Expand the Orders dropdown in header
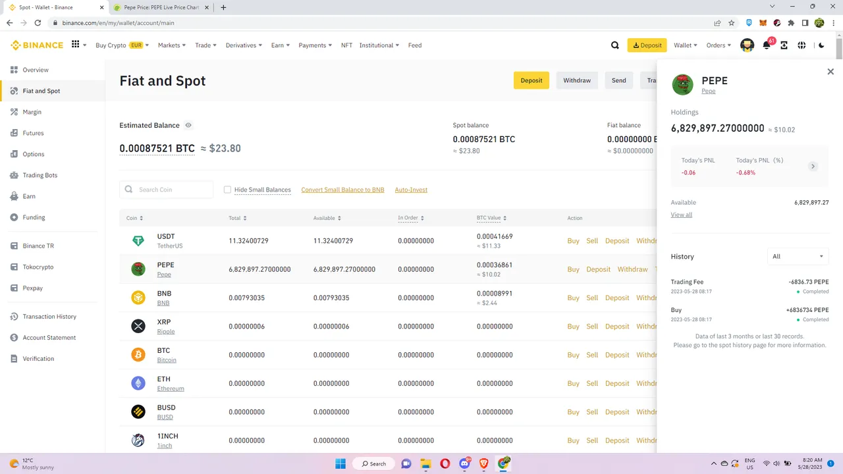This screenshot has width=843, height=474. [719, 45]
